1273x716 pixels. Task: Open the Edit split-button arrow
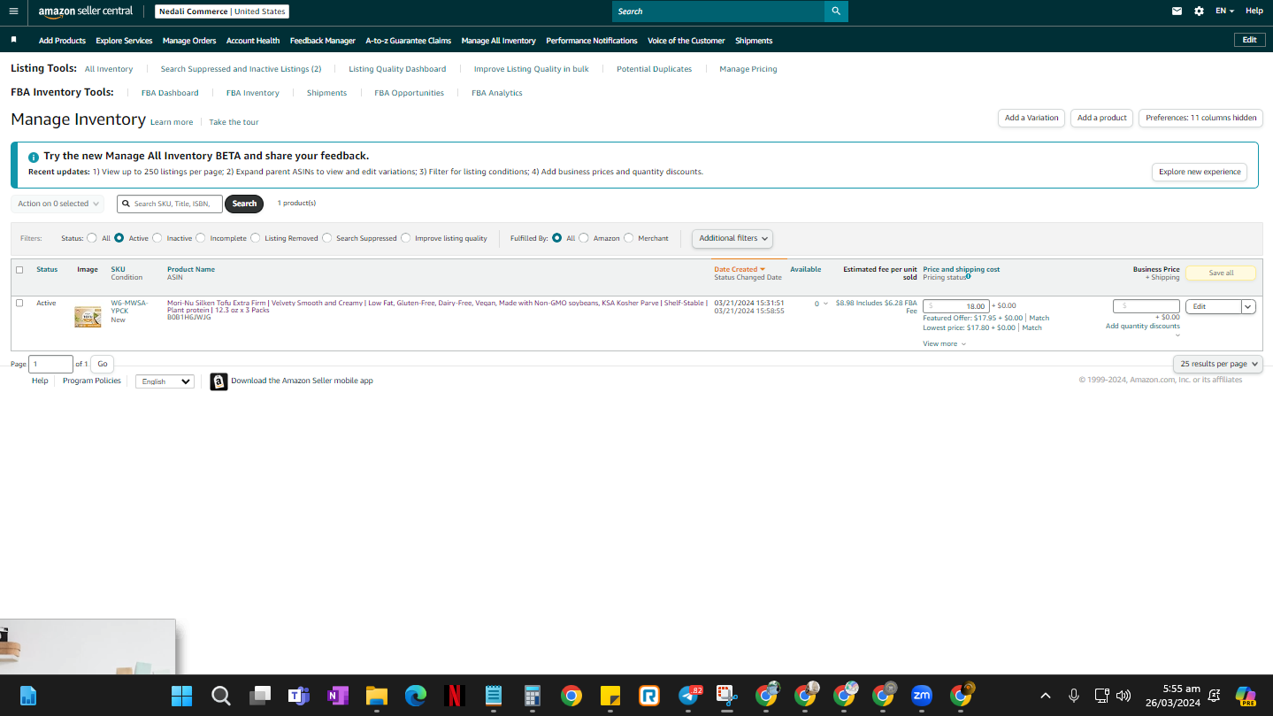[1248, 307]
